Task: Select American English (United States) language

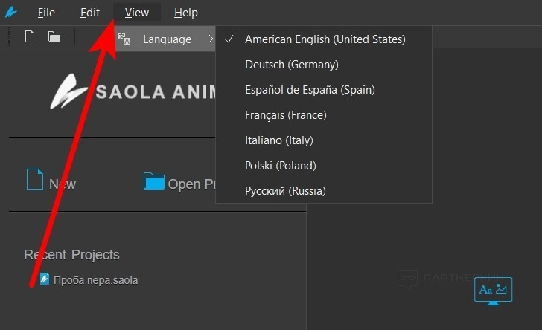Action: tap(325, 39)
